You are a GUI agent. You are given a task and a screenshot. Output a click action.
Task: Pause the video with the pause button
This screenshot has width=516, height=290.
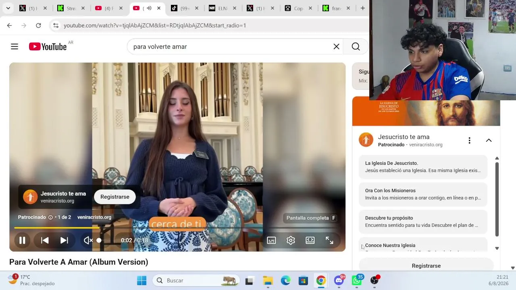23,240
